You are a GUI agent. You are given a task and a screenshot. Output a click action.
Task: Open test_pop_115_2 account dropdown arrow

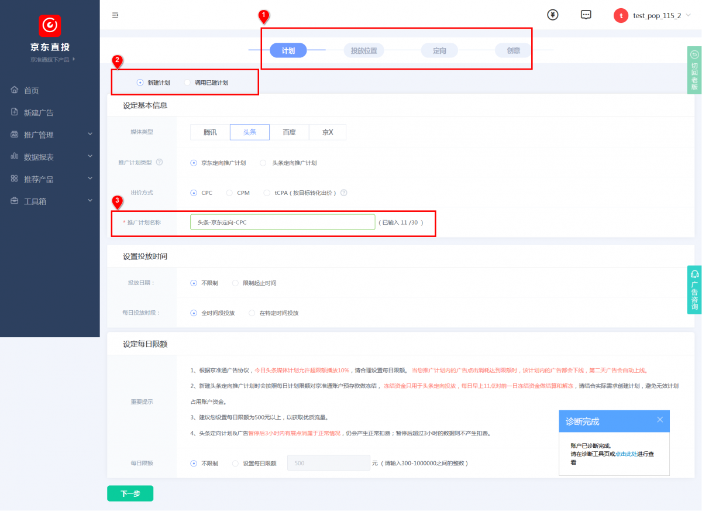pos(688,16)
